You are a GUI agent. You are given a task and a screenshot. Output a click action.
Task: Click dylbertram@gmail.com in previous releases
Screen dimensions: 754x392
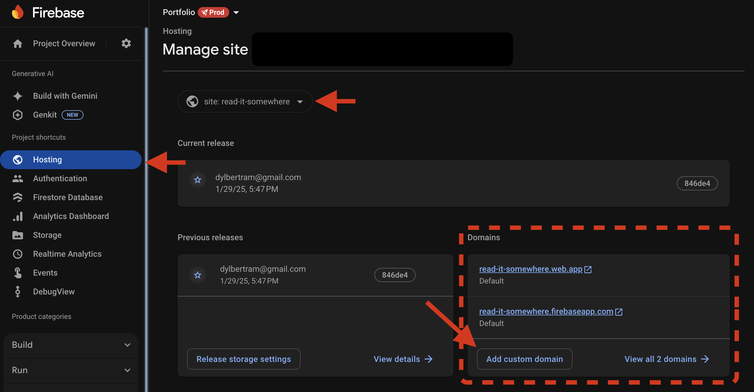click(263, 269)
